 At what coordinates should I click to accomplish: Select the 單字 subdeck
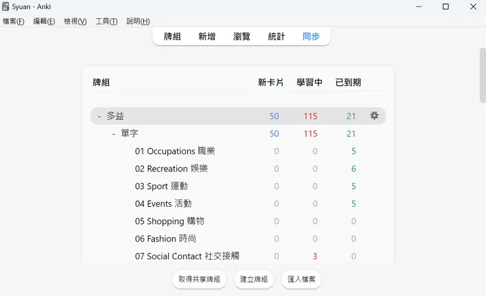coord(129,133)
